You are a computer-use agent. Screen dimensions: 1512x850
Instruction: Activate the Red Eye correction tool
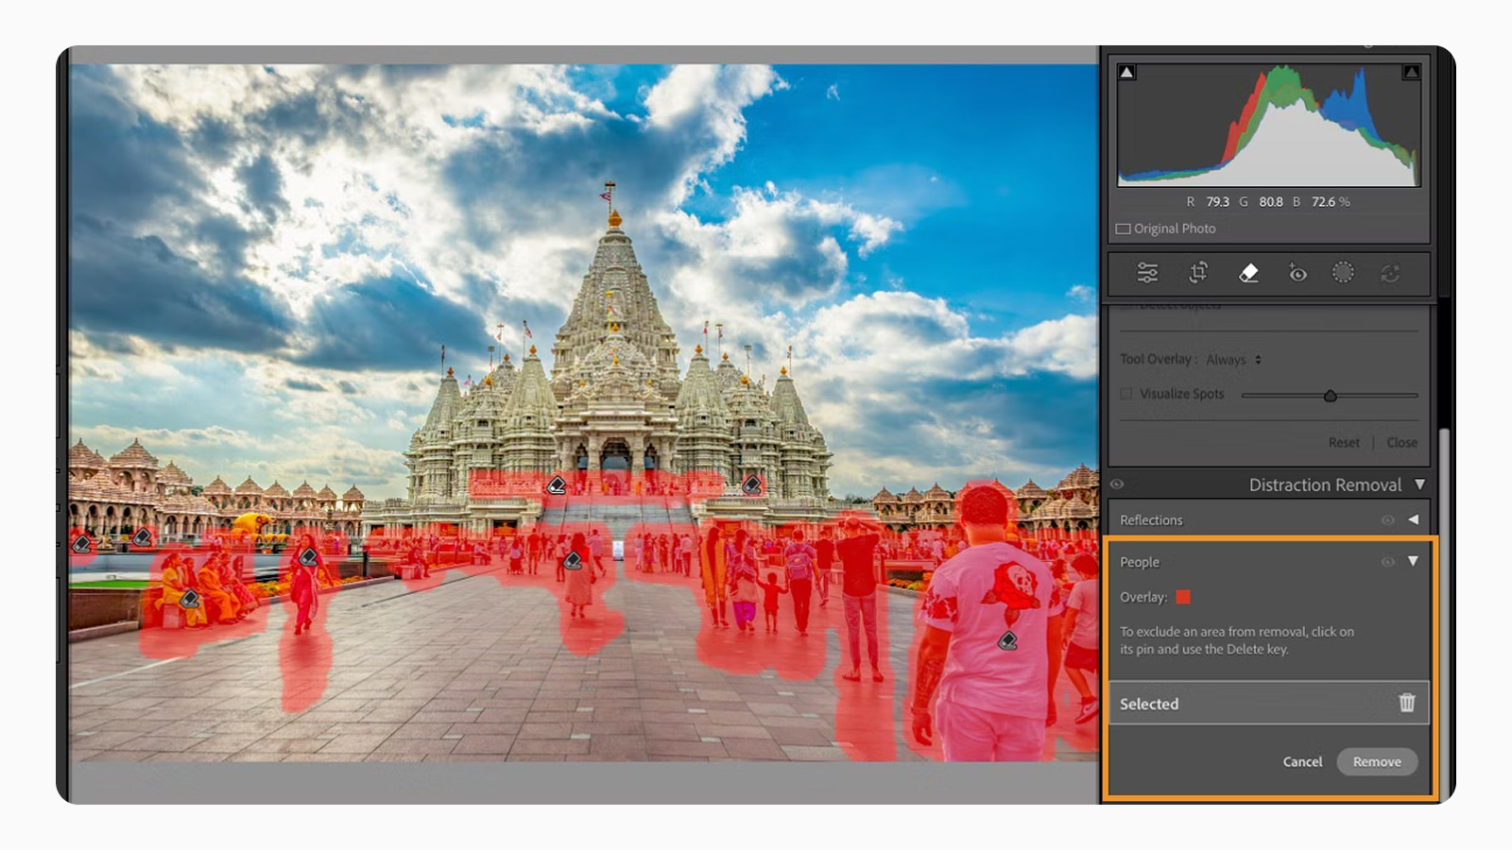1297,273
